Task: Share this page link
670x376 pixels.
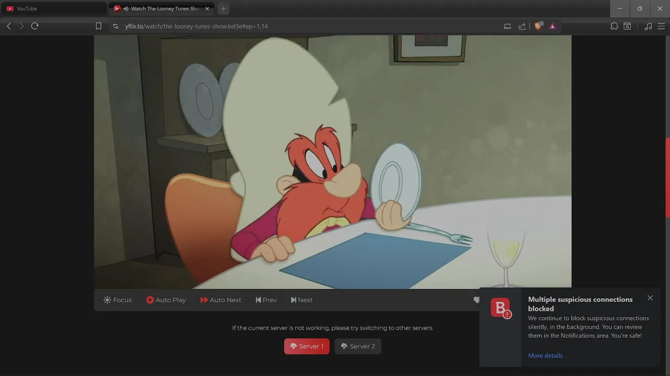Action: coord(522,26)
